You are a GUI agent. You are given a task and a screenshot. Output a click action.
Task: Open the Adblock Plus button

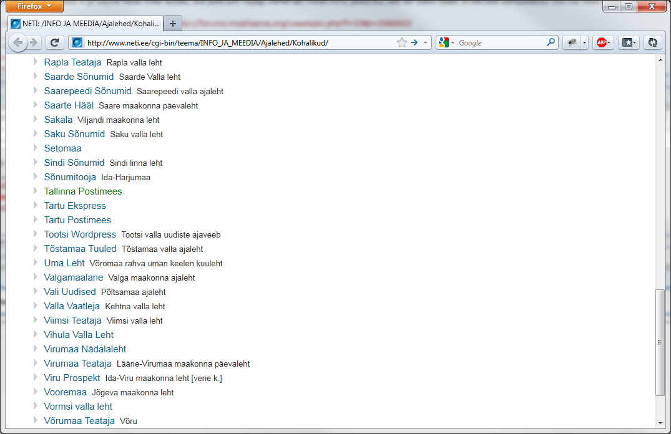click(604, 42)
